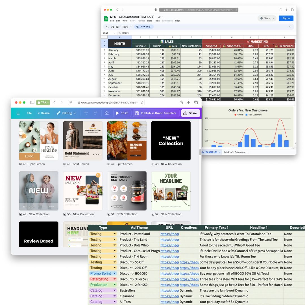Redo action in Canva toolbar
The image size is (305, 305).
tap(95, 113)
